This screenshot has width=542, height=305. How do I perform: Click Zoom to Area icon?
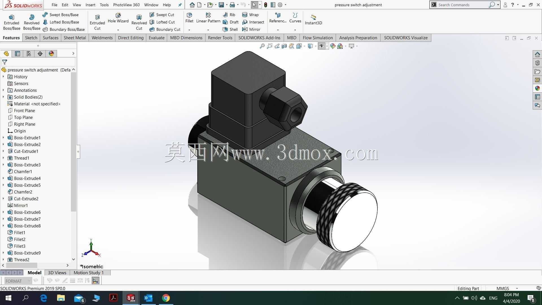tap(270, 46)
